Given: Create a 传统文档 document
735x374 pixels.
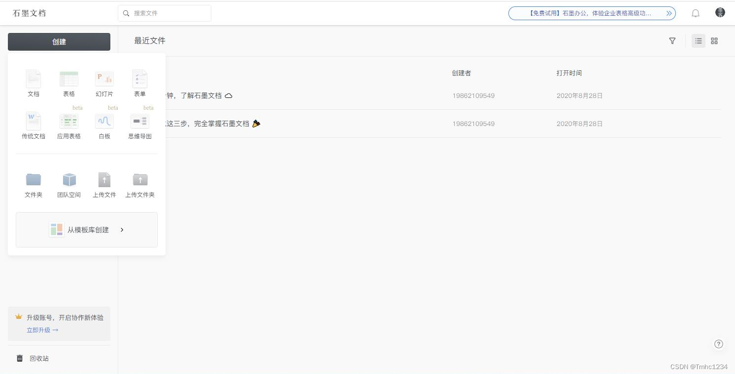Looking at the screenshot, I should (33, 125).
